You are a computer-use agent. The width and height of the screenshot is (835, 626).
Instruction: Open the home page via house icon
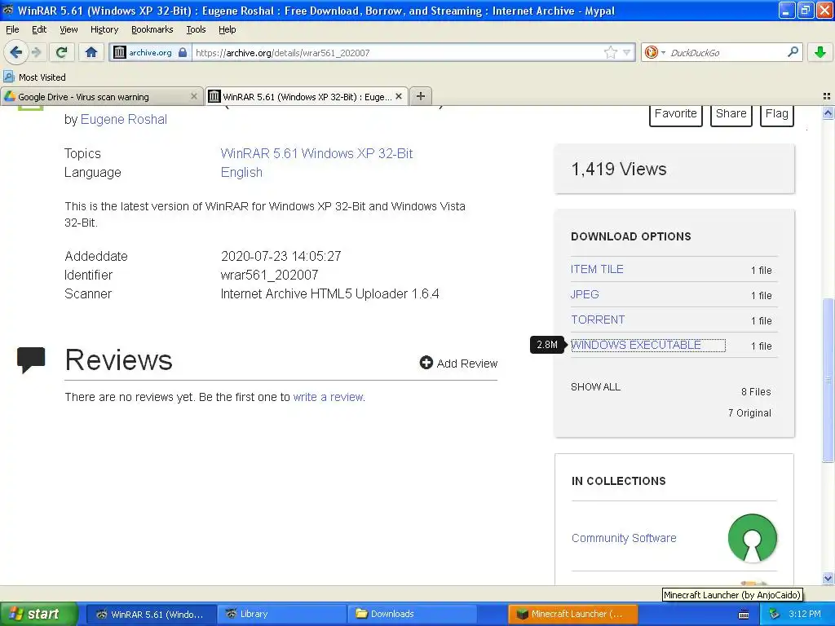(91, 52)
